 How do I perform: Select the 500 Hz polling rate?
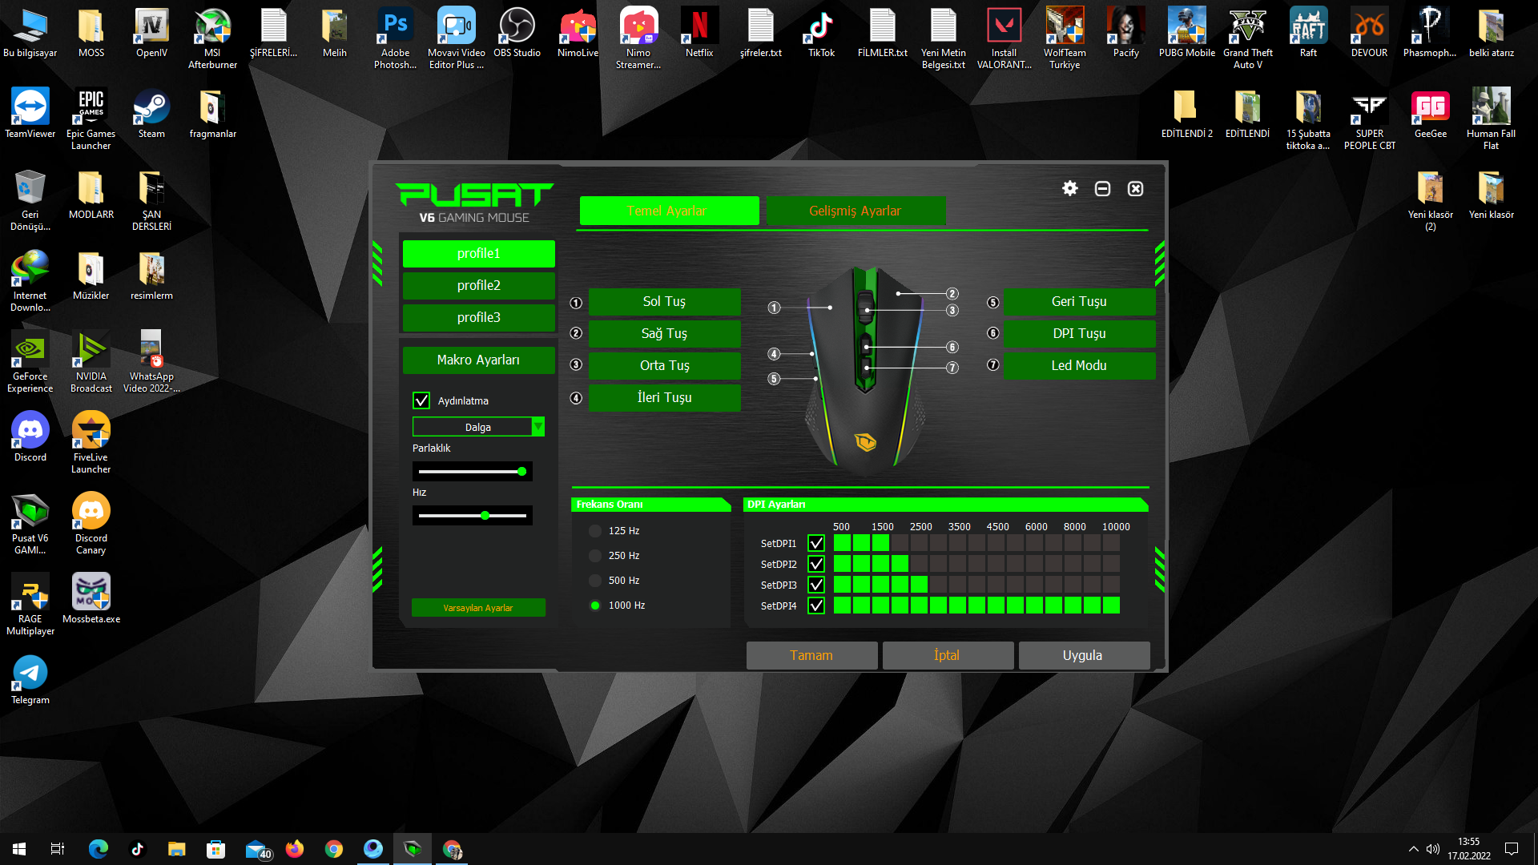(x=595, y=580)
